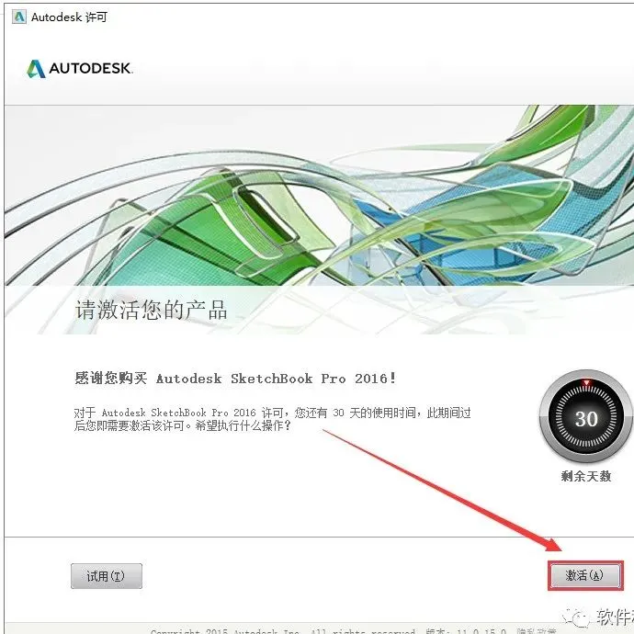
Task: Click the number 30 inside the timer
Action: (586, 418)
